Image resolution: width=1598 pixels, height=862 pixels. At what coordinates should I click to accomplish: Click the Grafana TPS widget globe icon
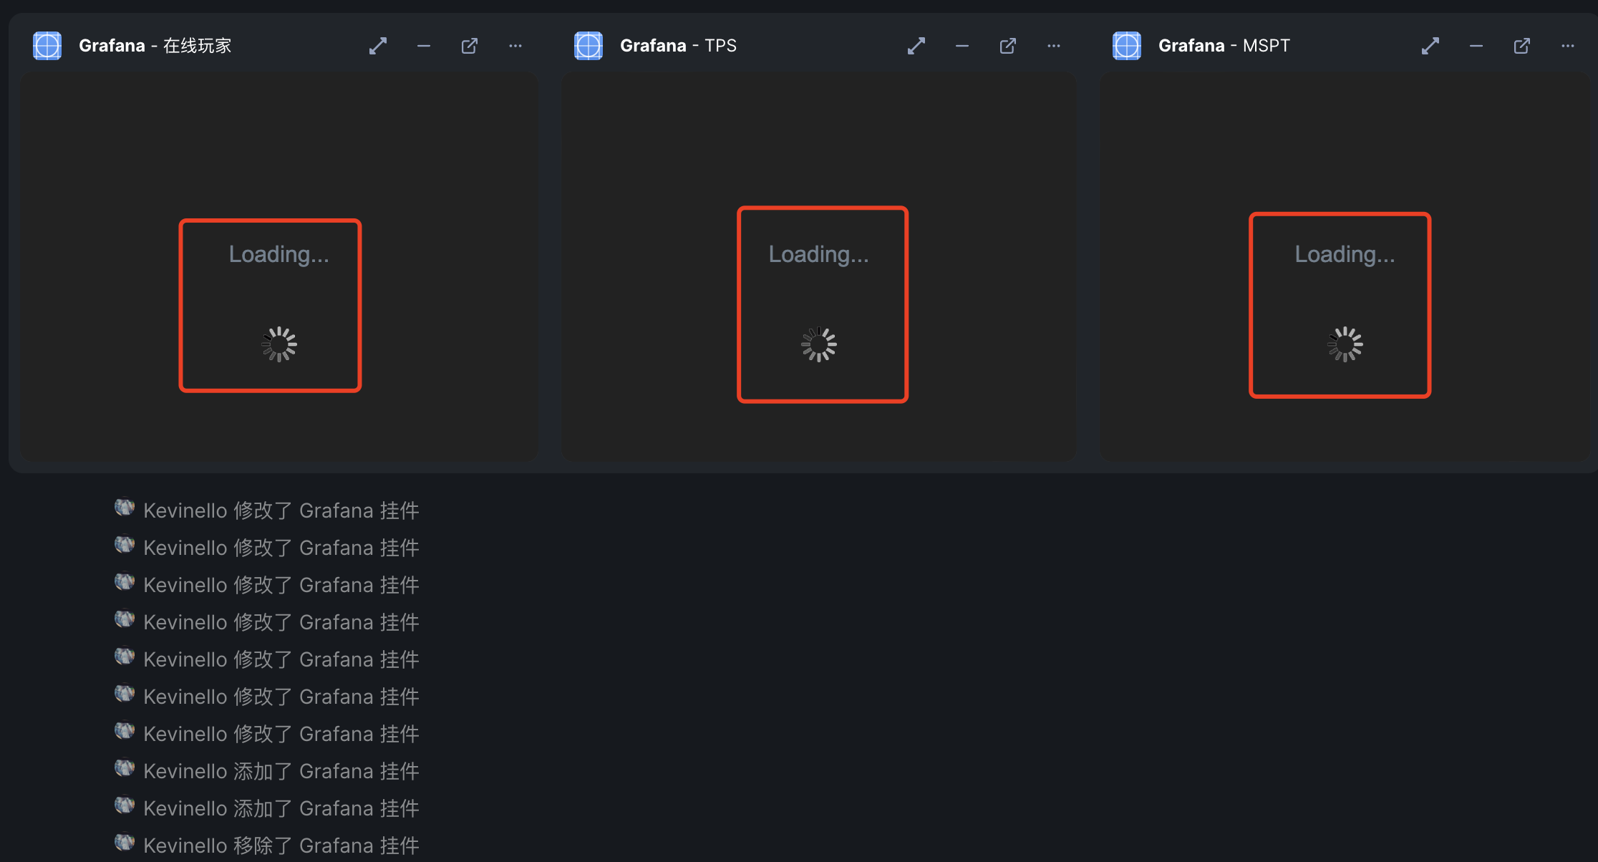589,46
